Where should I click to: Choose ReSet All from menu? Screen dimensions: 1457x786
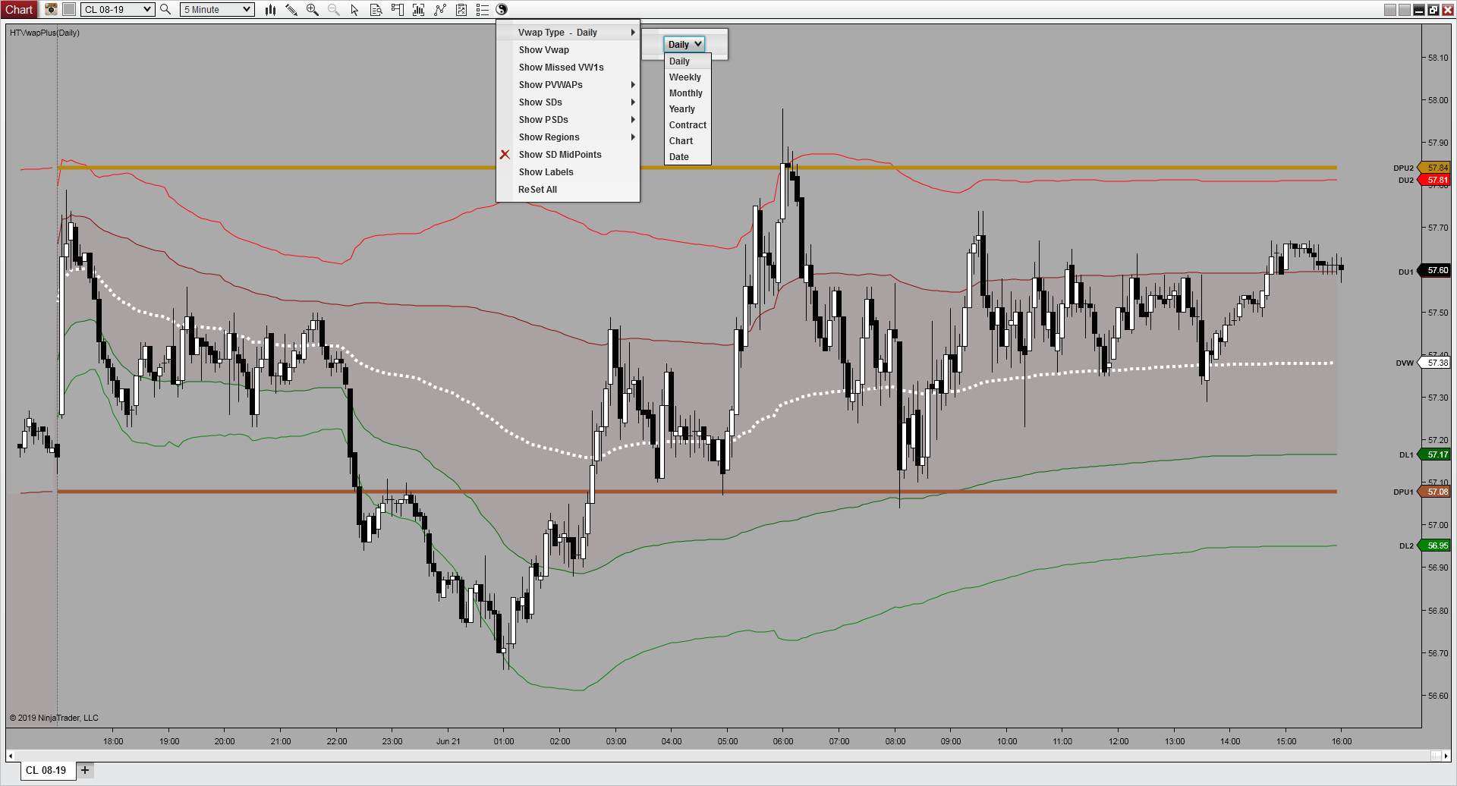(x=568, y=189)
